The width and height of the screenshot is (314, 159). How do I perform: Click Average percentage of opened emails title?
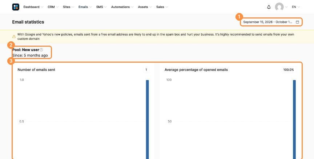(x=196, y=70)
